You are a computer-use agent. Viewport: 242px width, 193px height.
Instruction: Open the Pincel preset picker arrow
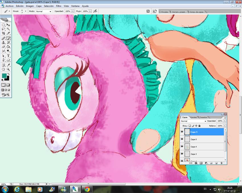coord(26,11)
